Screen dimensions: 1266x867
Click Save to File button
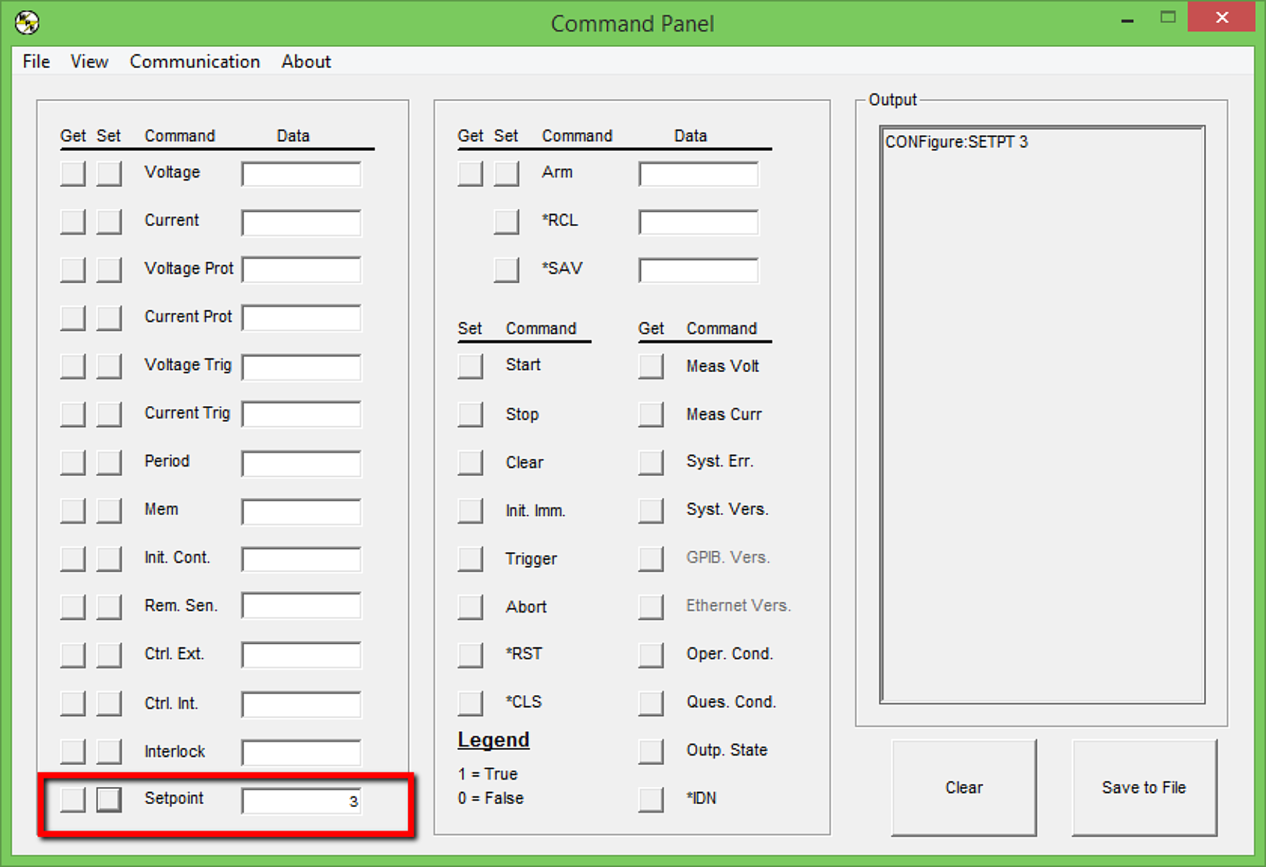1145,788
